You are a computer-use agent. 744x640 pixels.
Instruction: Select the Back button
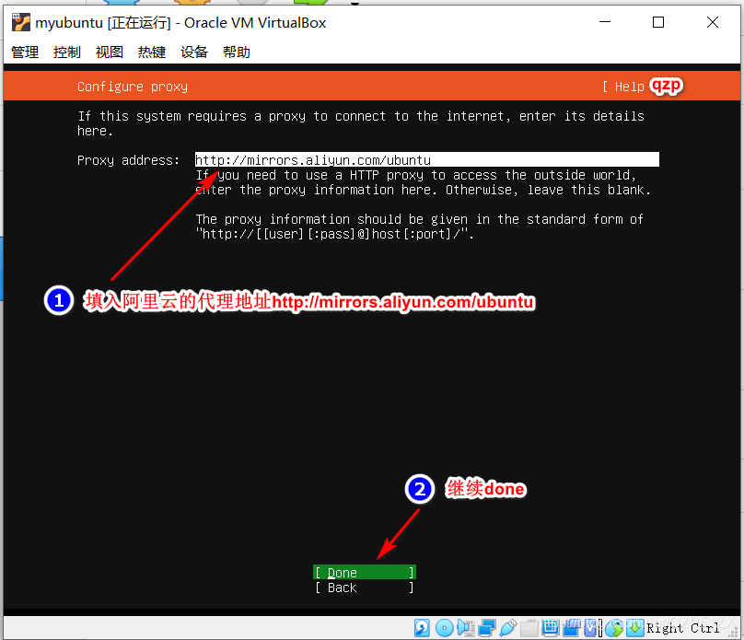[x=365, y=588]
